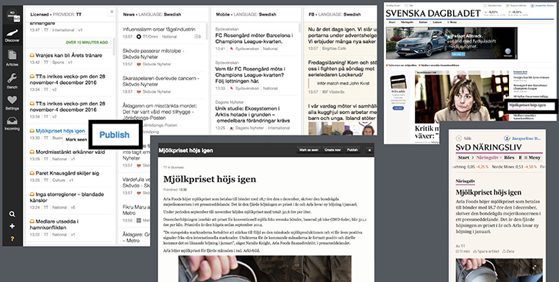Select the News Swedish column header
Viewport: 559px width, 282px height.
click(152, 14)
